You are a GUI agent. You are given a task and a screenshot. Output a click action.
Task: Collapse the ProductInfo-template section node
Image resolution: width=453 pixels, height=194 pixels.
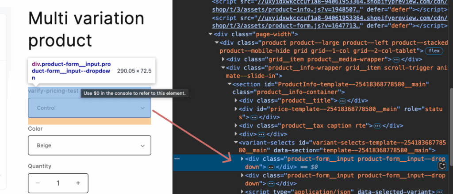click(230, 84)
